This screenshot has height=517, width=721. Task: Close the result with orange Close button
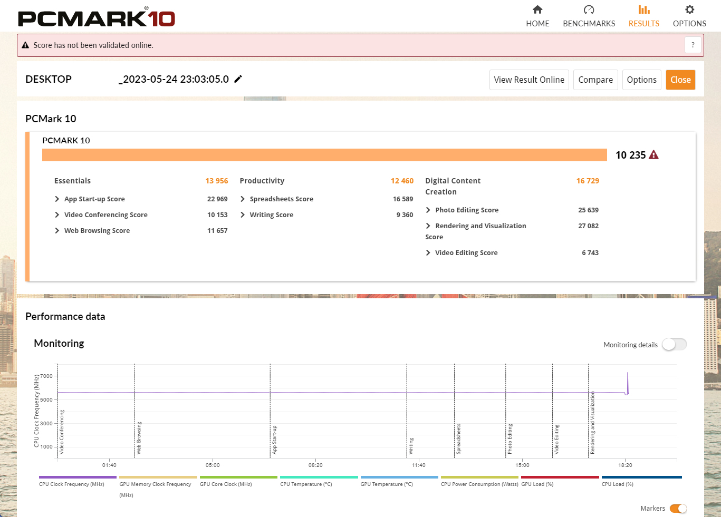pyautogui.click(x=680, y=80)
